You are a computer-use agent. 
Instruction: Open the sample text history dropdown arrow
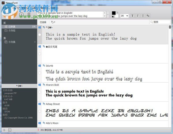click(x=108, y=15)
